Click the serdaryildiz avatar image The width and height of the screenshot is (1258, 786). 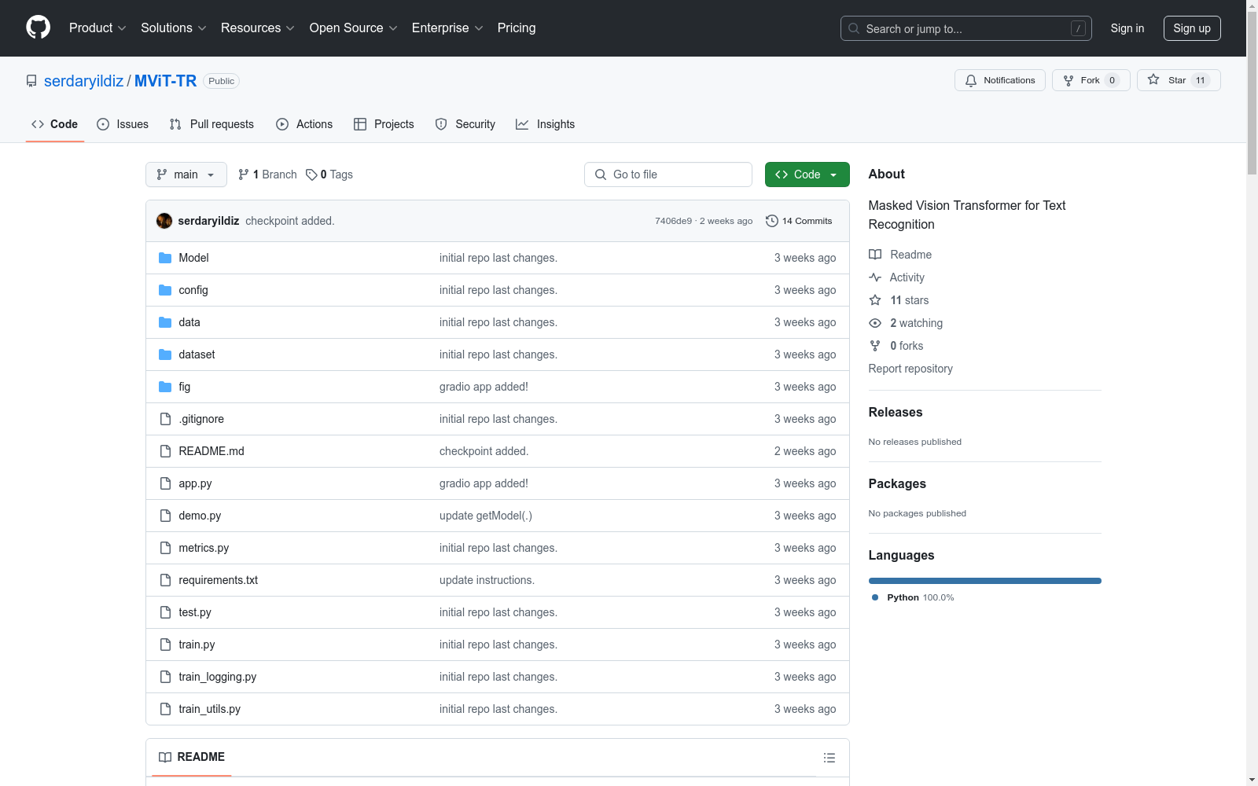(164, 221)
